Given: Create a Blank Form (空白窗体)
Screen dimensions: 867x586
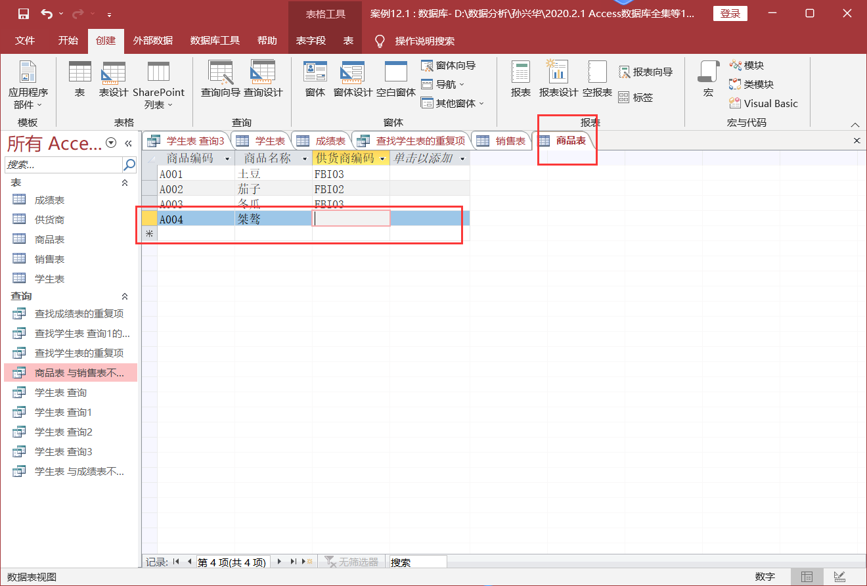Looking at the screenshot, I should [396, 79].
